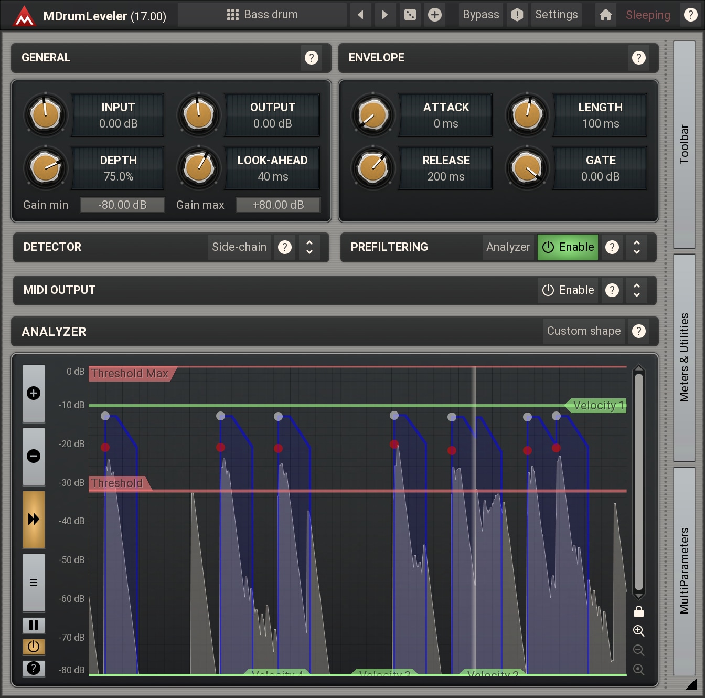Expand the Detector section
The image size is (705, 698).
309,247
